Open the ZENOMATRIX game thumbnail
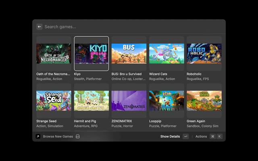The height and width of the screenshot is (161, 258). click(129, 101)
